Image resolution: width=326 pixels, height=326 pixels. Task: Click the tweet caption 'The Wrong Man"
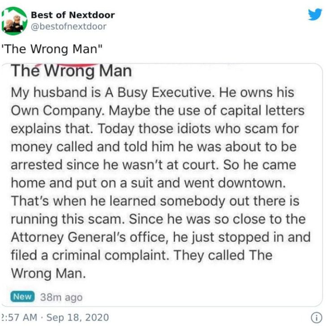pos(52,49)
